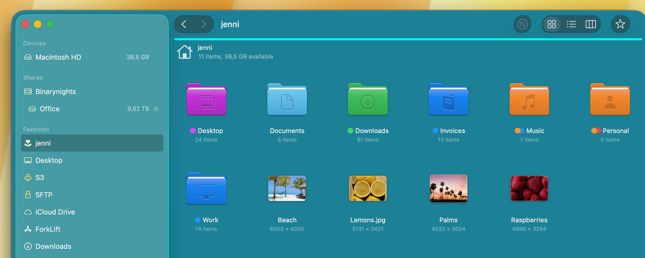Viewport: 645px width, 258px height.
Task: Open the sync activity icon in toolbar
Action: (x=522, y=24)
